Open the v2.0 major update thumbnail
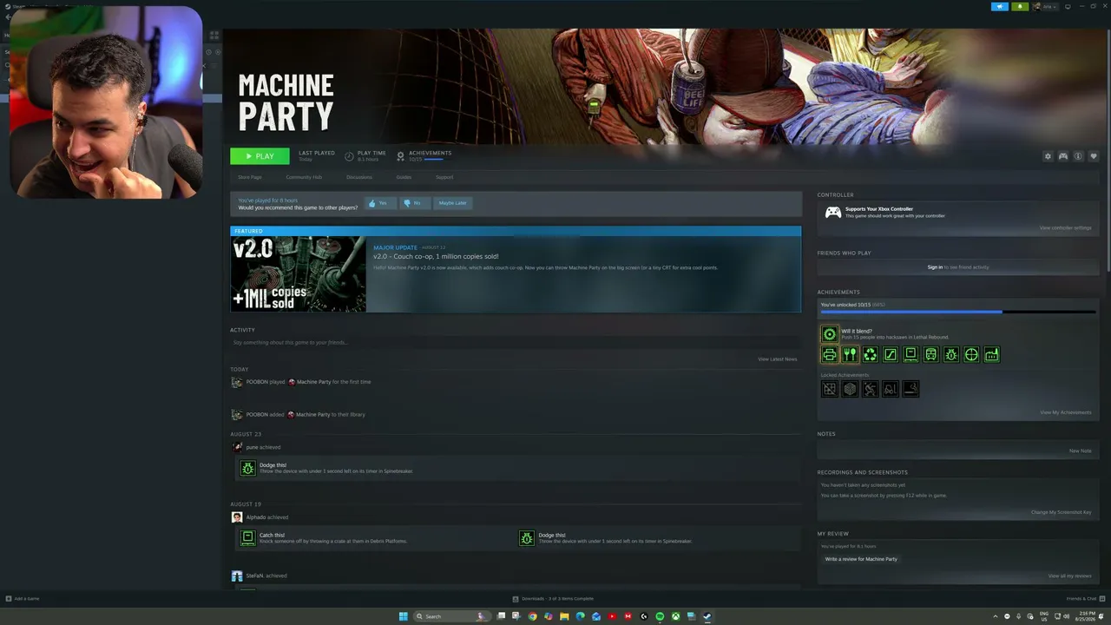Image resolution: width=1111 pixels, height=625 pixels. (298, 273)
